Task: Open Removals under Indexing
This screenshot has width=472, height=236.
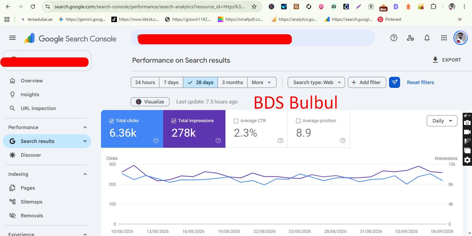Action: (x=47, y=216)
